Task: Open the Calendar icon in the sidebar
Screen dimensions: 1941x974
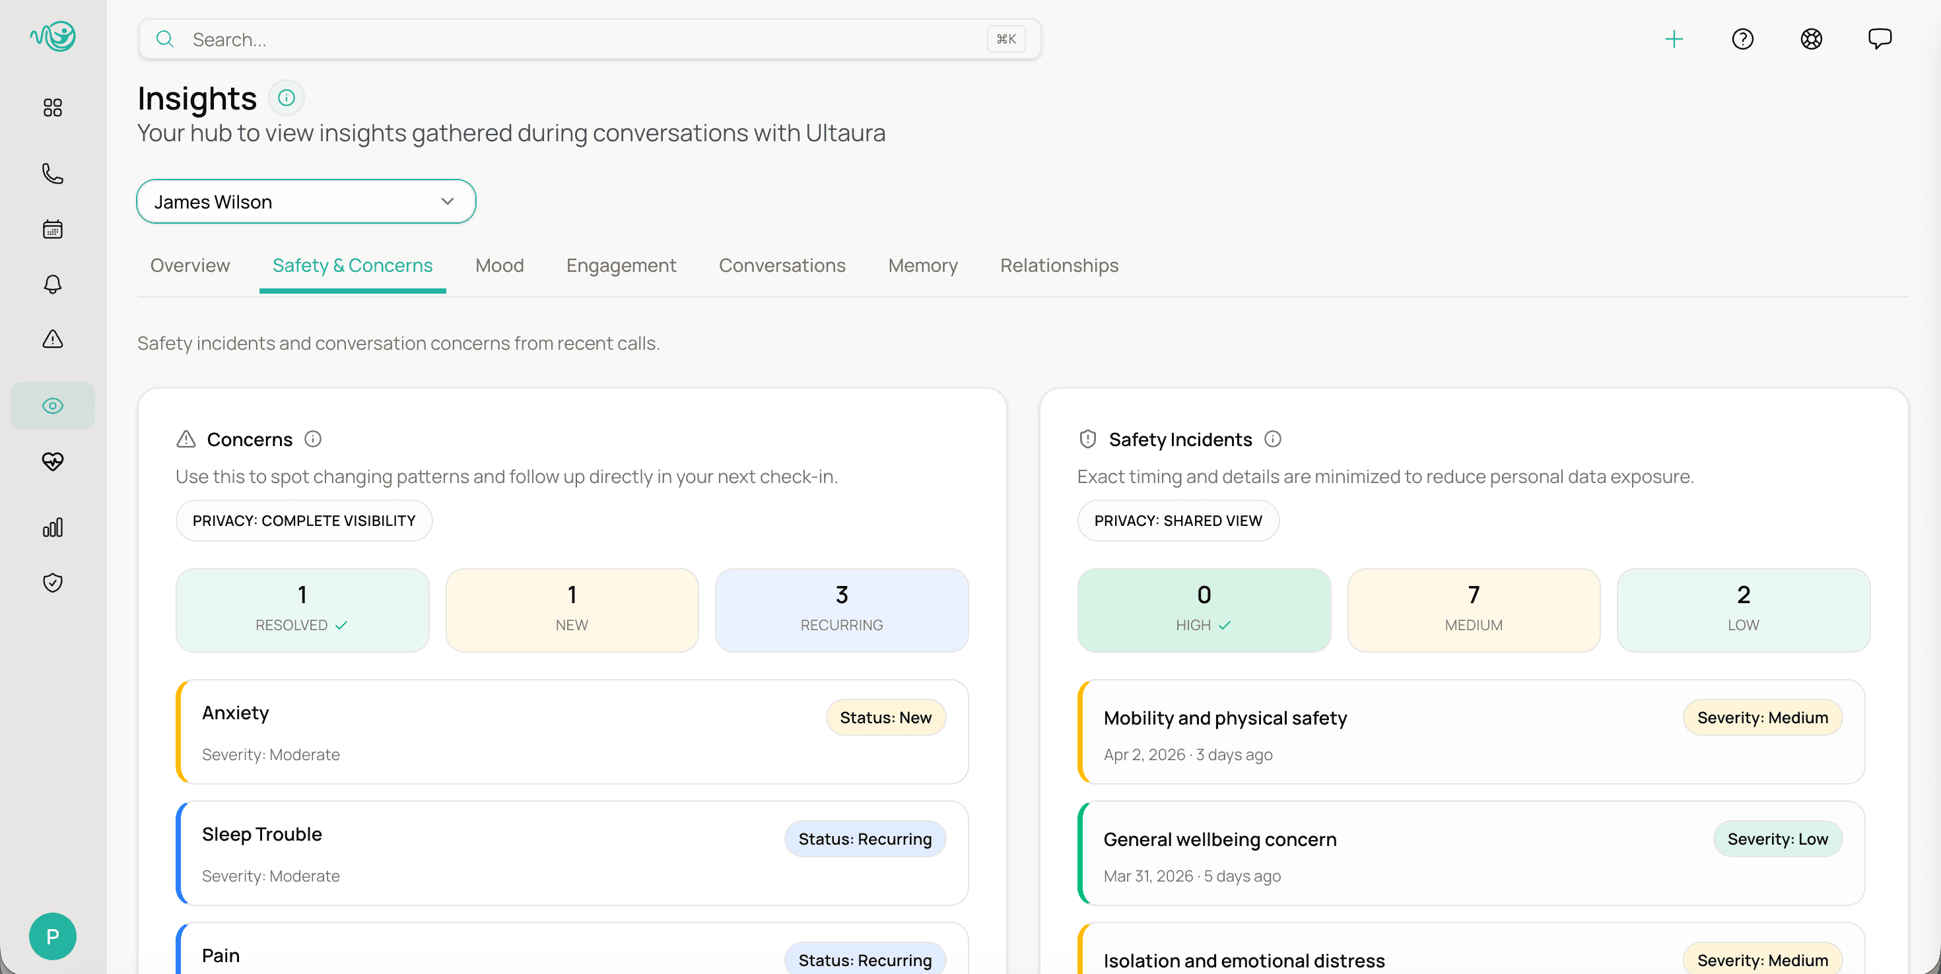Action: pos(52,229)
